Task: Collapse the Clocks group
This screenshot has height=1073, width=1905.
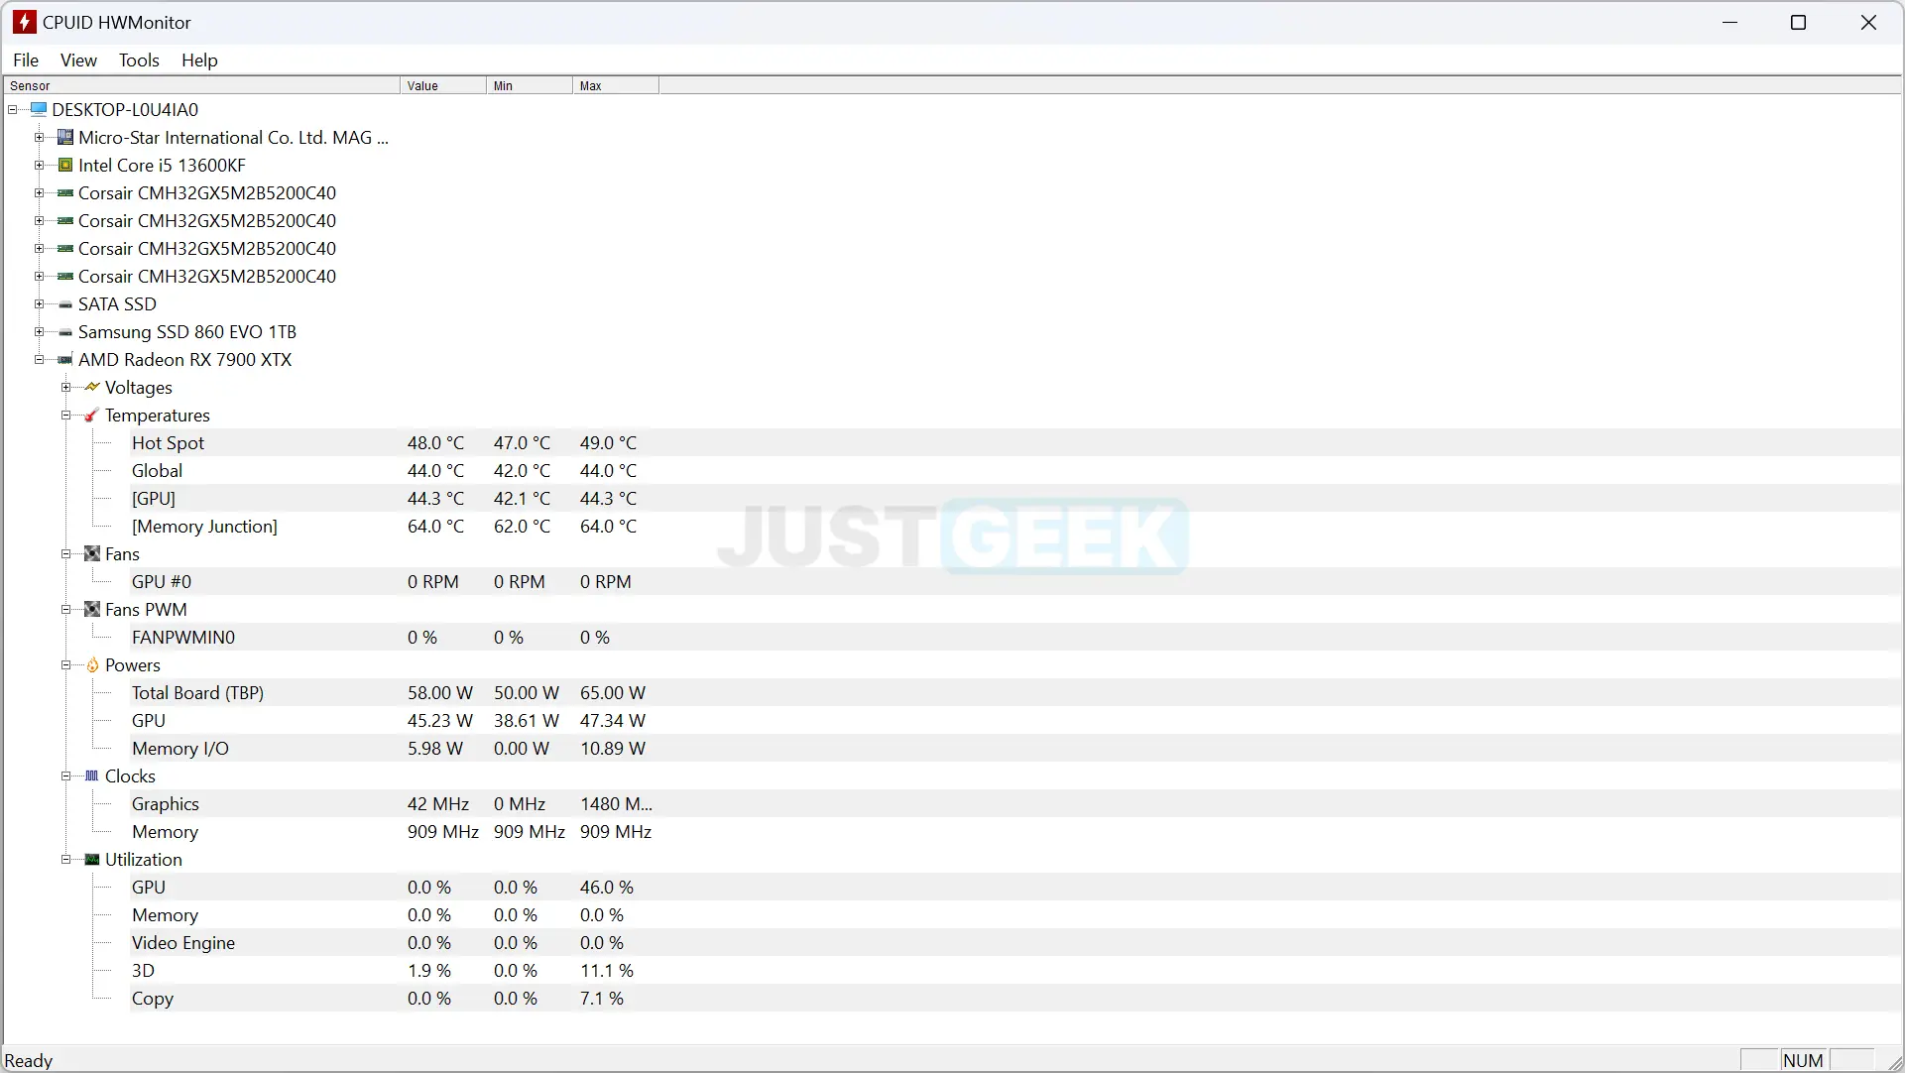Action: pos(66,776)
